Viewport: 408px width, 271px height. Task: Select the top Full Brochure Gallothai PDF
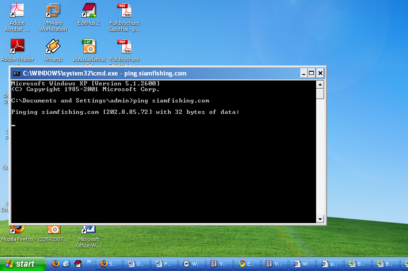point(124,17)
